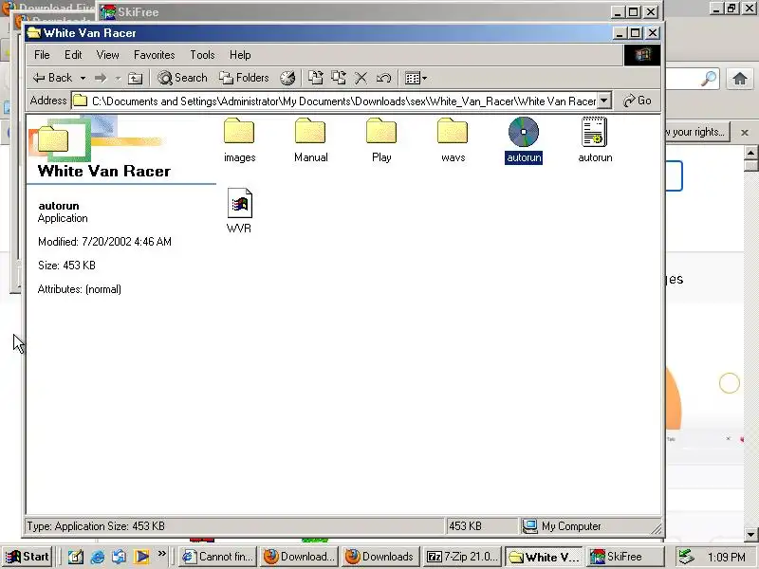Open the Back history dropdown arrow

coord(83,78)
